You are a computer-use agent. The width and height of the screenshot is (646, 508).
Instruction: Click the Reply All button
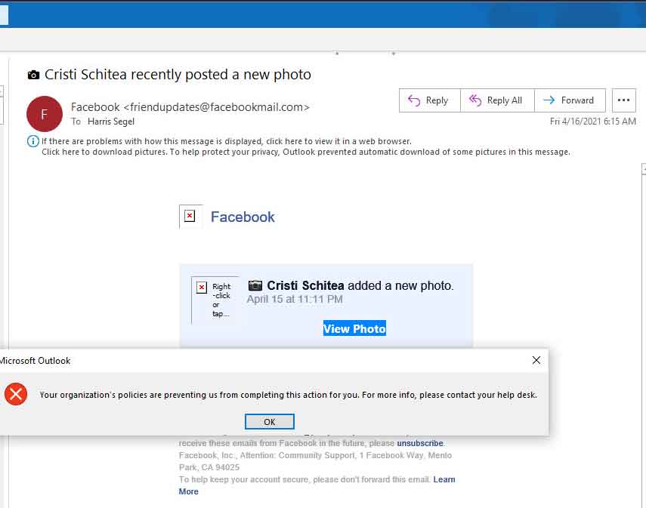(x=497, y=100)
